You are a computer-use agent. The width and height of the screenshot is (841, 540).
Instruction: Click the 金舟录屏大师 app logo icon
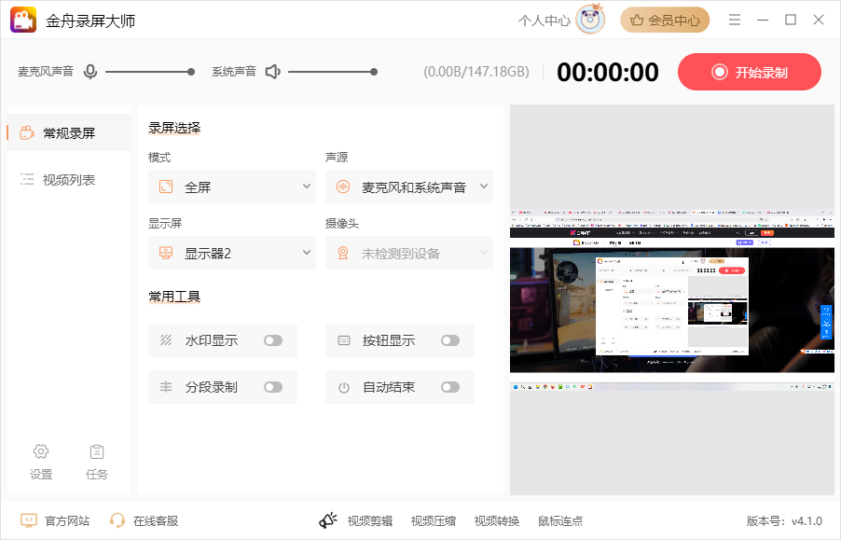23,20
